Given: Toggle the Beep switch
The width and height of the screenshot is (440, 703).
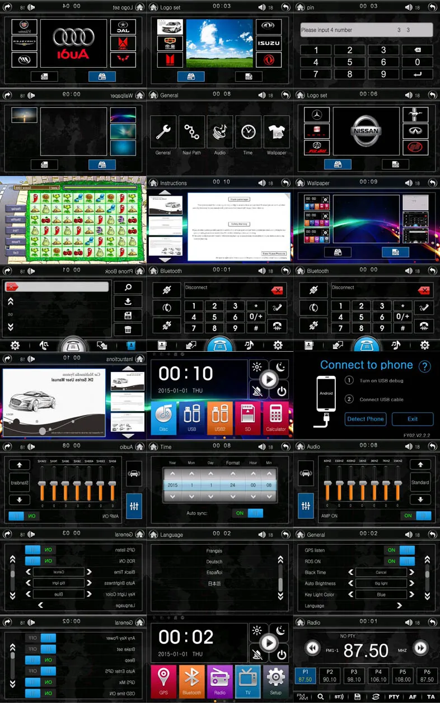Looking at the screenshot, I should 41,660.
